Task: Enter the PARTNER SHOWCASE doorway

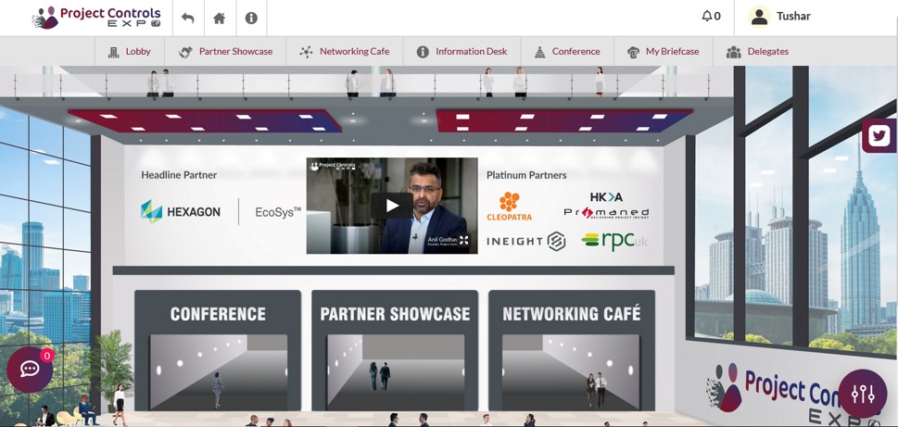Action: (x=395, y=350)
